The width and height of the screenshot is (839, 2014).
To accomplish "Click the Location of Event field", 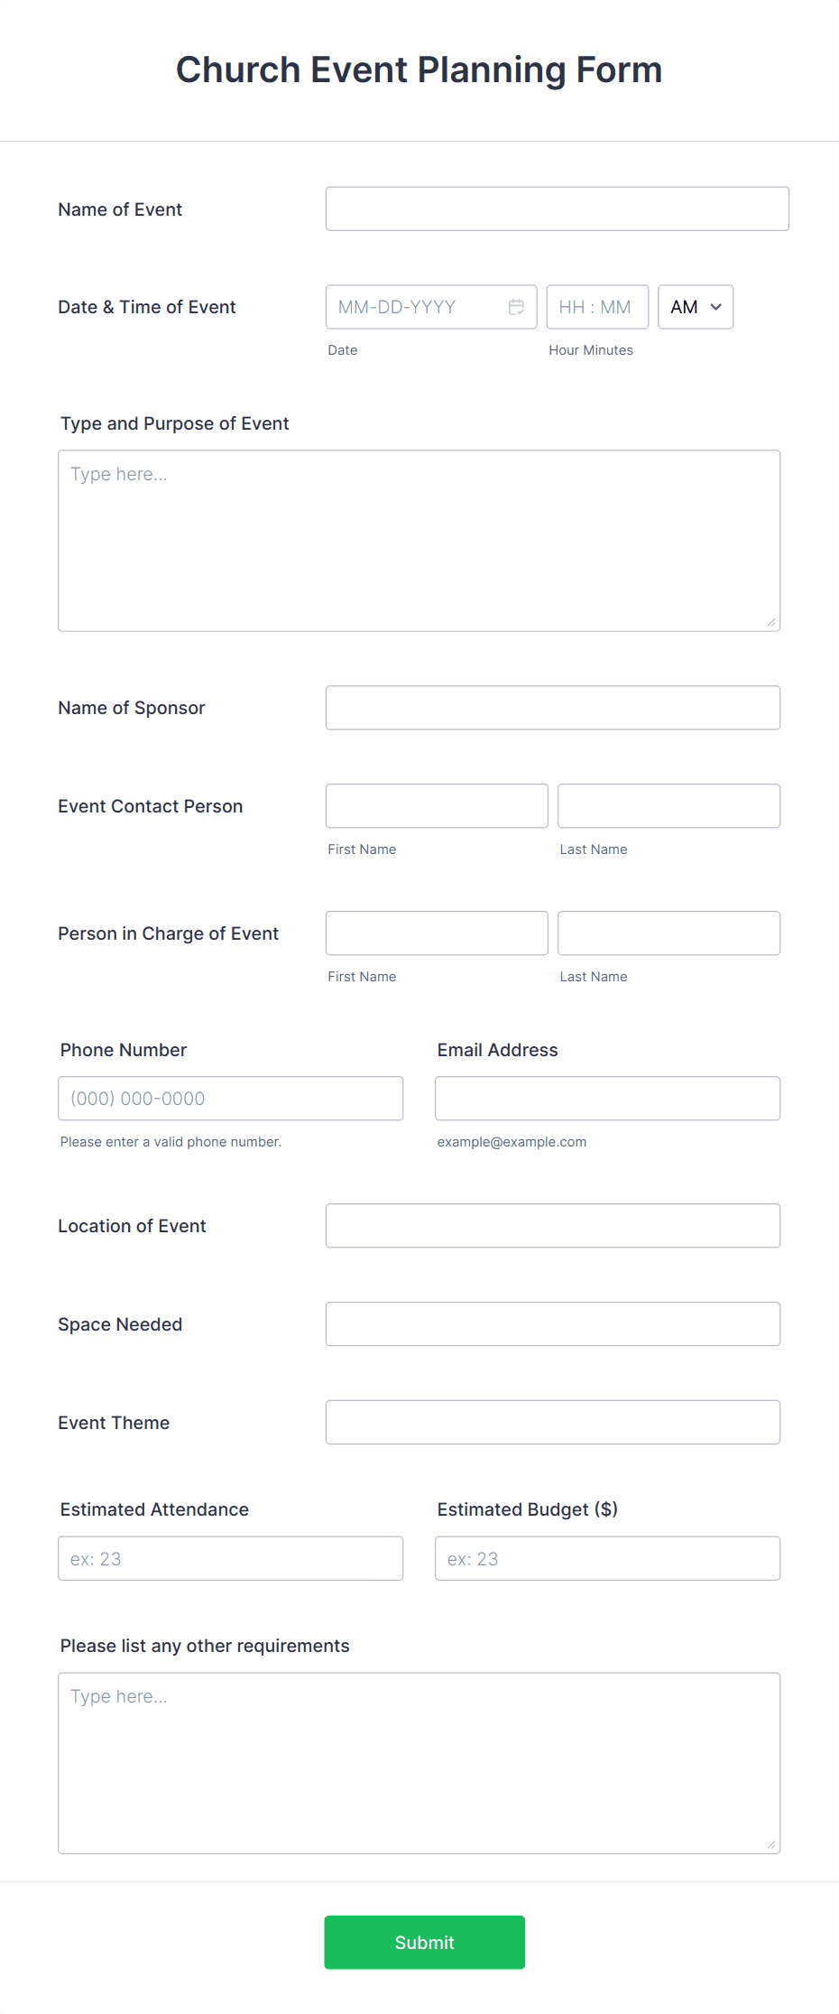I will pos(552,1225).
